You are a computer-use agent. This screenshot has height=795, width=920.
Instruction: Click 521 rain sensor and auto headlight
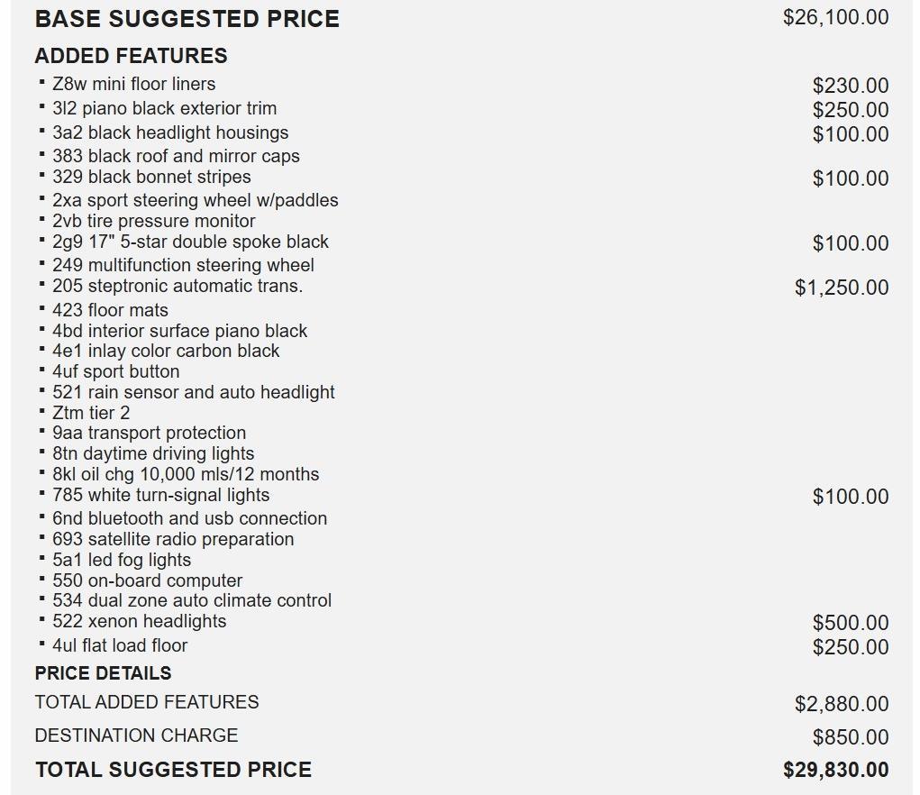point(193,392)
